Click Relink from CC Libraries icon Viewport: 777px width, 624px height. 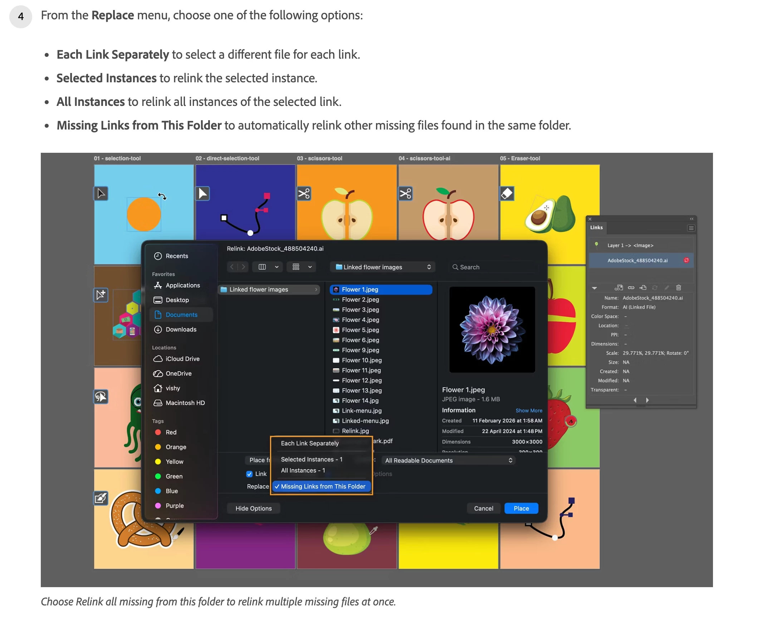(619, 288)
